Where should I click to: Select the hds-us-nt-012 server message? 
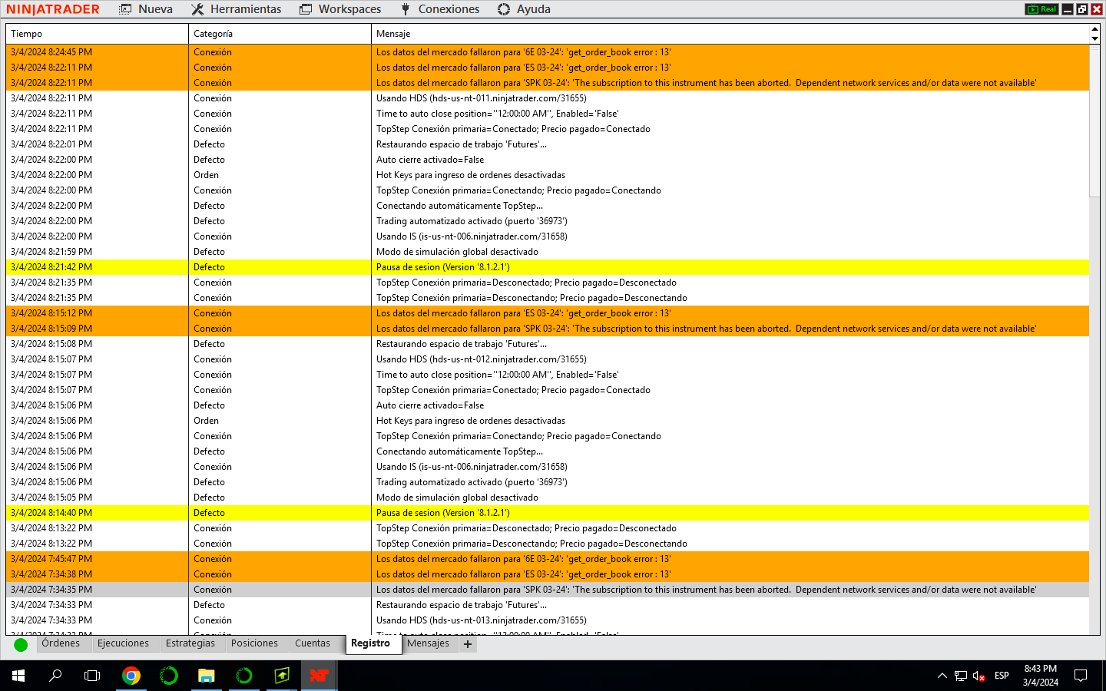(x=730, y=359)
